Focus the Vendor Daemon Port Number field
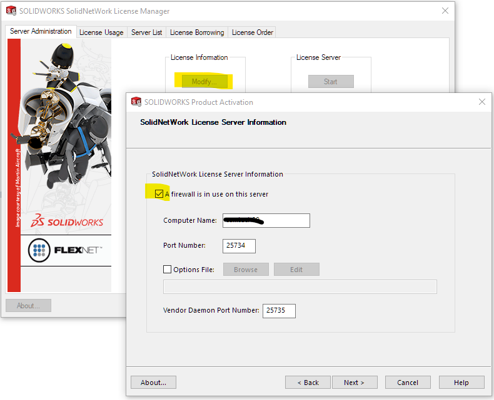 coord(279,310)
